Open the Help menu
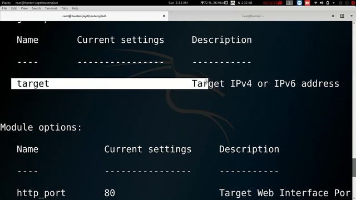The height and width of the screenshot is (200, 356). point(75,8)
